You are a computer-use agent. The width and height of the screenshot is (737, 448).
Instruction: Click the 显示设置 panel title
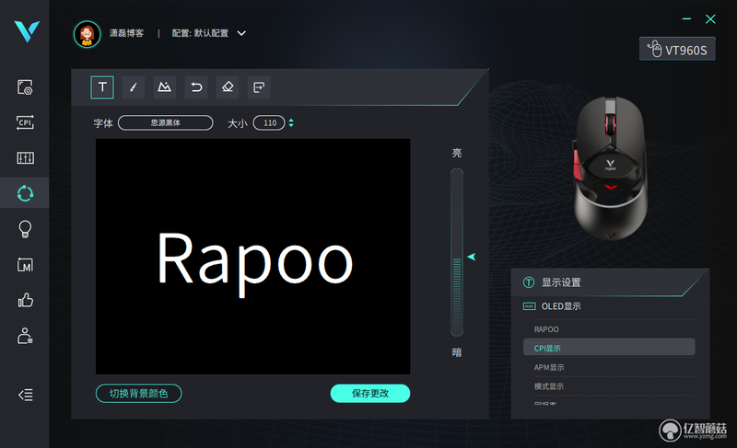[561, 282]
